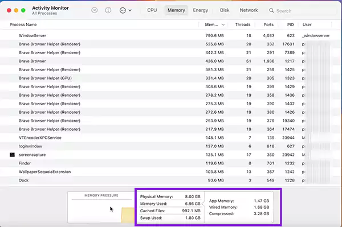Click the magnifying glass search icon
342x227 pixels.
pos(271,10)
